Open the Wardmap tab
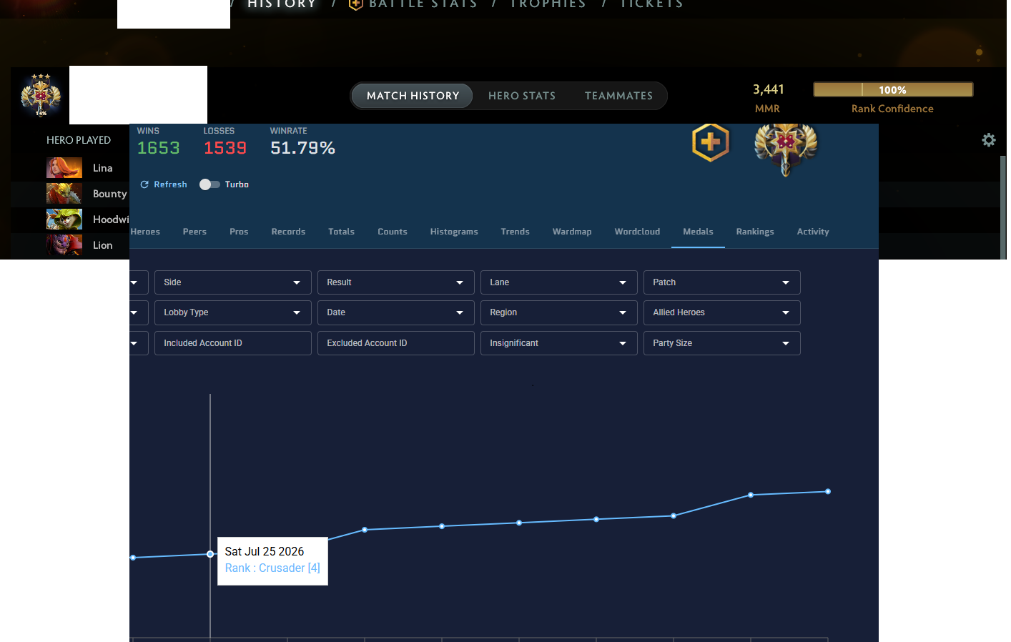Screen dimensions: 1011x642 [x=572, y=232]
